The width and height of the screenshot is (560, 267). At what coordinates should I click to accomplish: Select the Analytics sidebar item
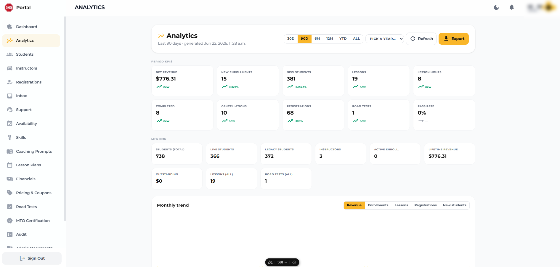click(31, 41)
